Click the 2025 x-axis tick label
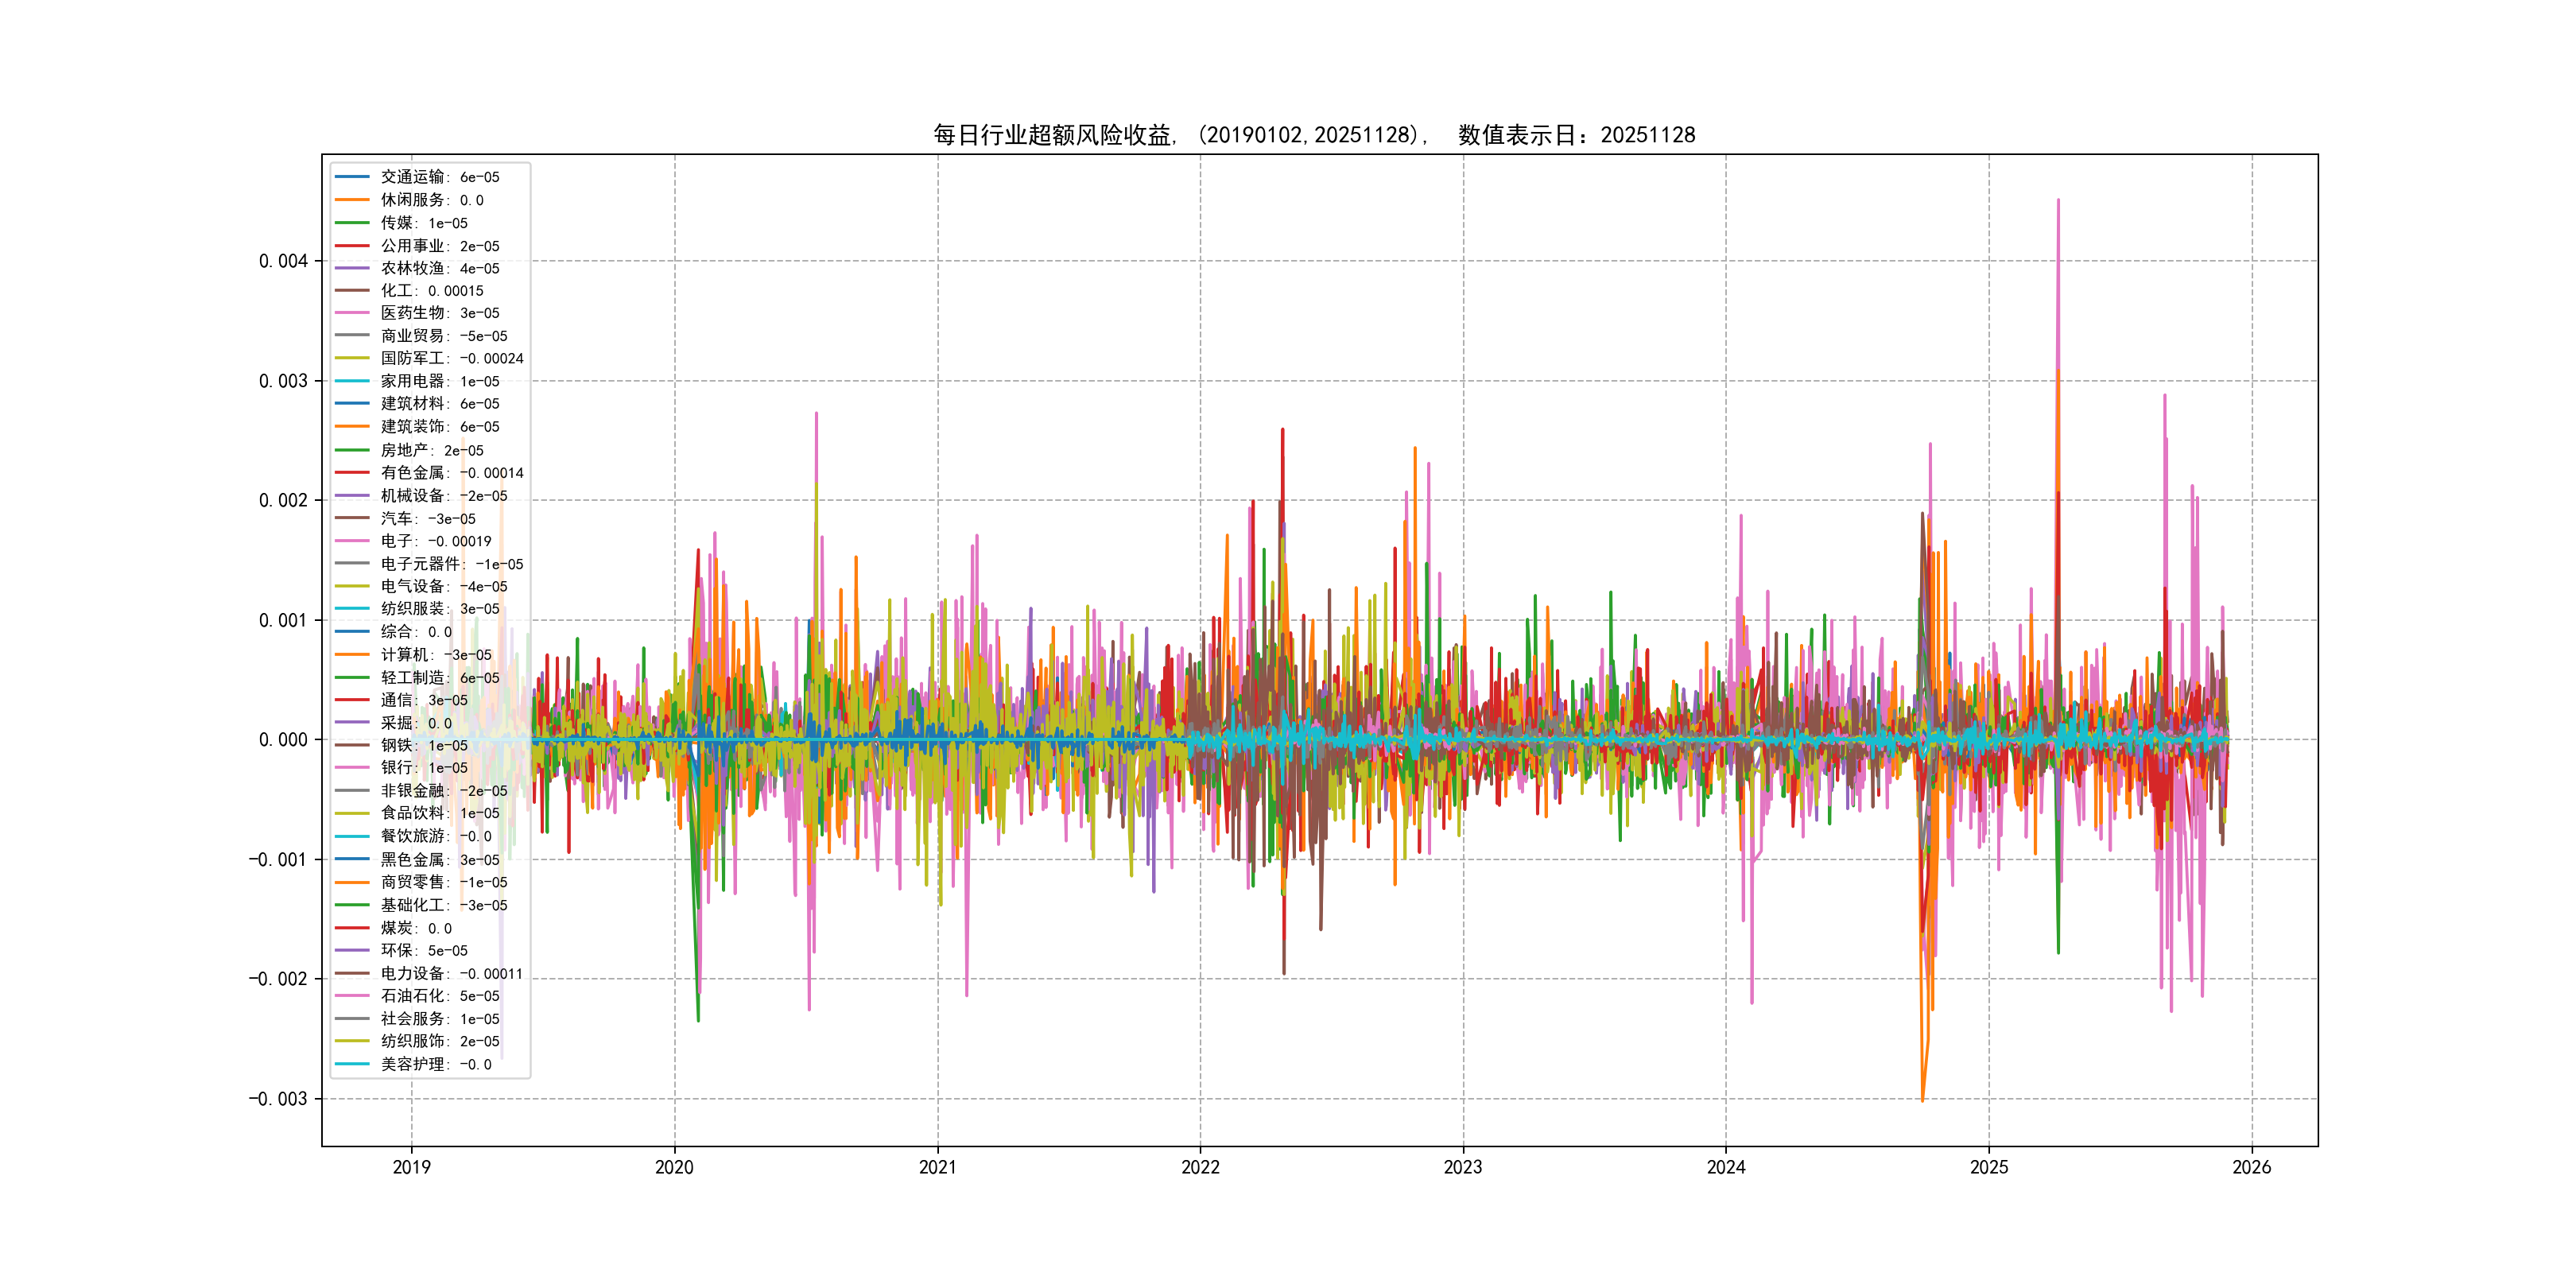Viewport: 2576px width, 1288px height. tap(1988, 1167)
